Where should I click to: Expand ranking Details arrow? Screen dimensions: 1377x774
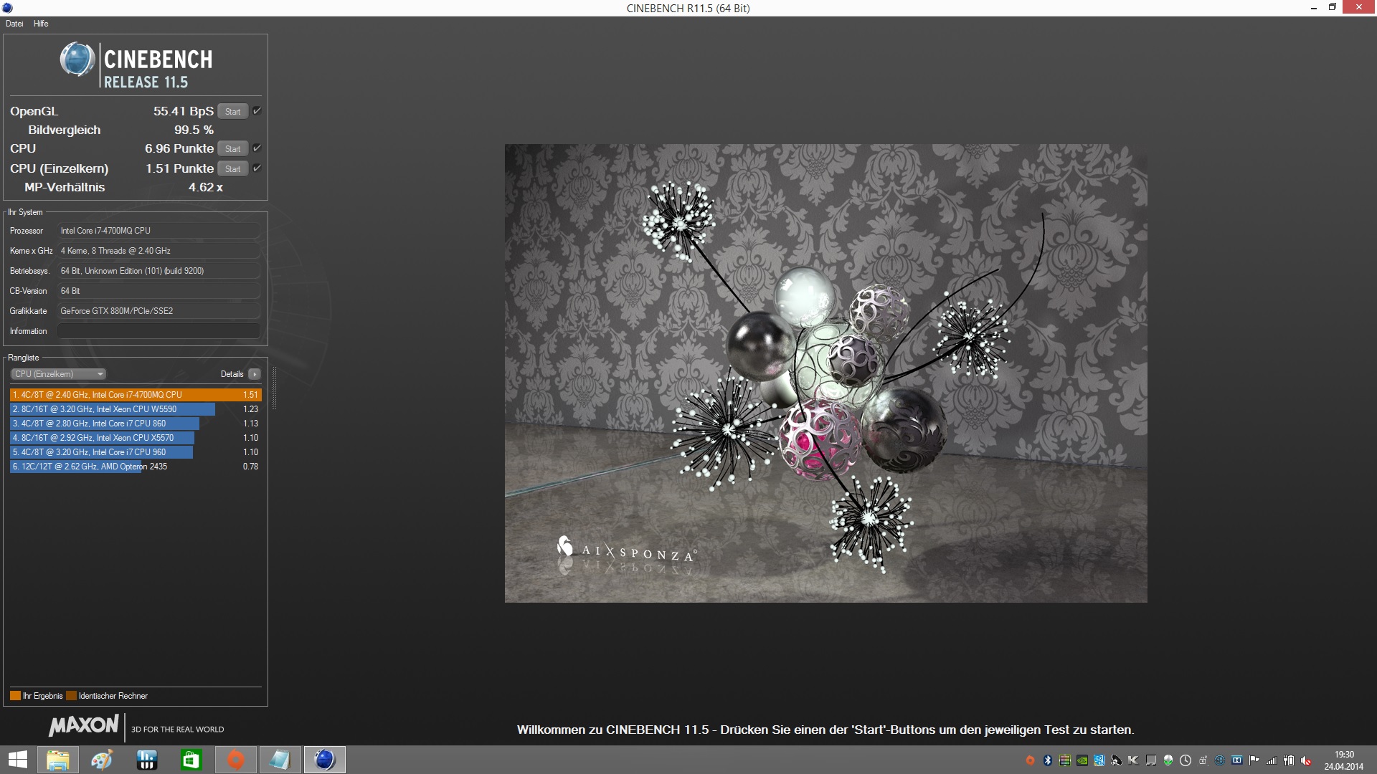point(254,374)
